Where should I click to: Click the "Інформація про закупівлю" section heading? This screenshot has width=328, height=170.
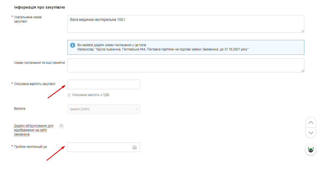(39, 7)
